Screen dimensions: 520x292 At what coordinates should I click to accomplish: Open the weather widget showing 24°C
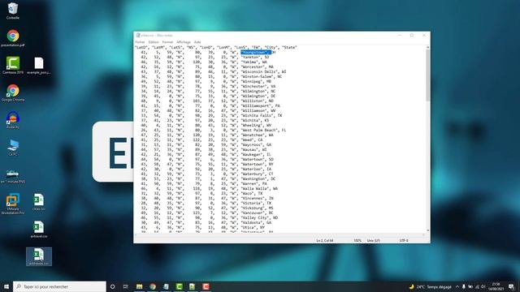click(x=431, y=286)
